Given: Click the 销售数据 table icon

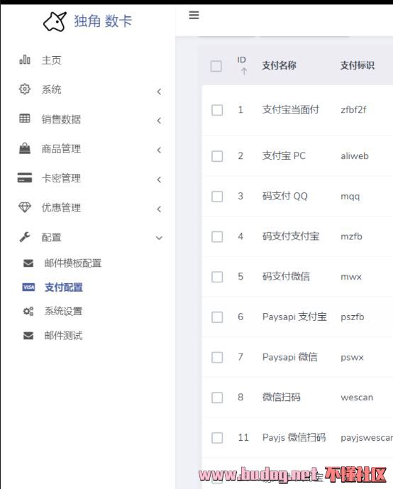Looking at the screenshot, I should 25,119.
